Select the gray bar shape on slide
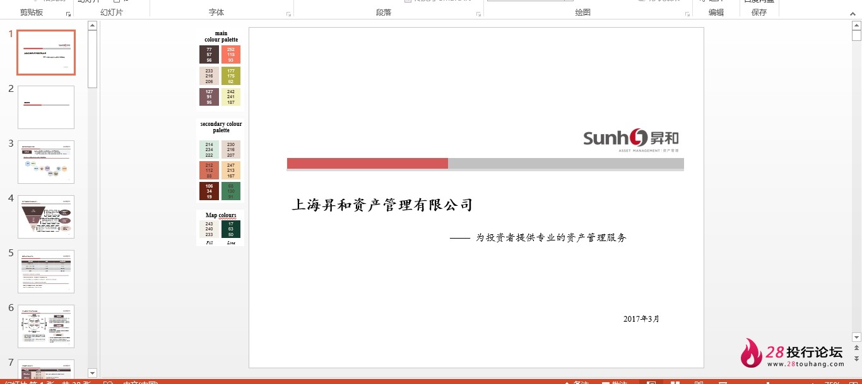 566,164
